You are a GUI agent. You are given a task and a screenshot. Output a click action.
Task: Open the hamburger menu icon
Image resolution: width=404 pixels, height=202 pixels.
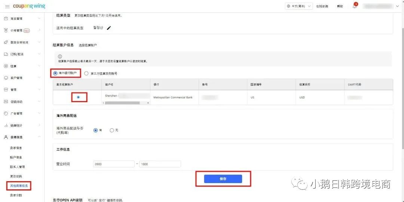[7, 6]
